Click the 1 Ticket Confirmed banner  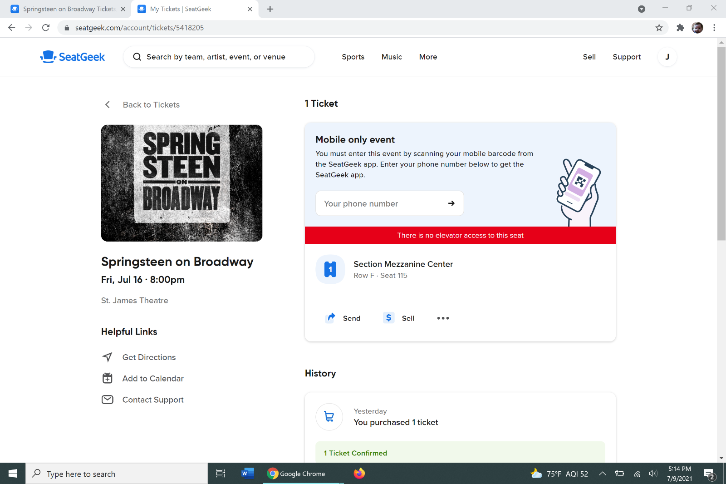point(460,452)
